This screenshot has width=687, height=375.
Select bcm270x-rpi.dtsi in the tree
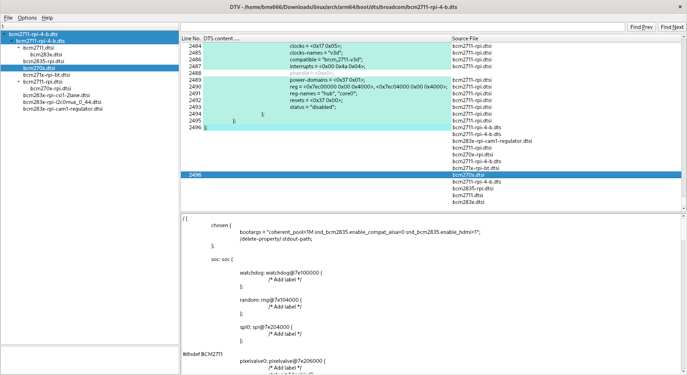tap(50, 89)
